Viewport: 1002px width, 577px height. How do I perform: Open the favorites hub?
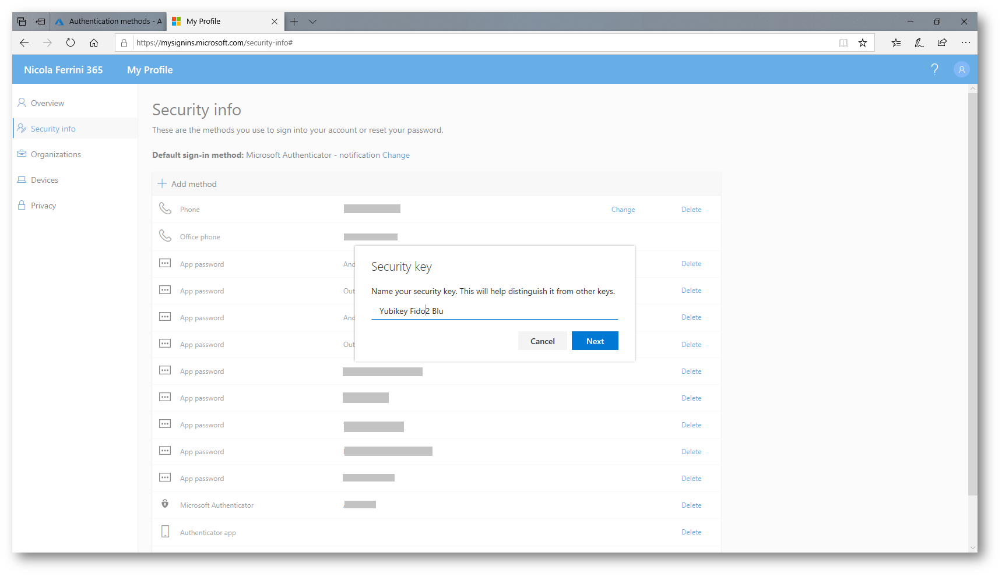click(896, 43)
